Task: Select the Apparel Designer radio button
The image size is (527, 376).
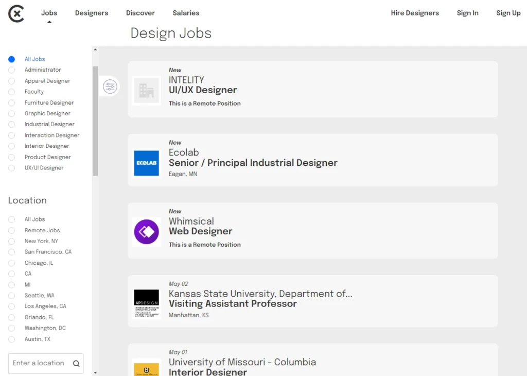Action: point(11,81)
